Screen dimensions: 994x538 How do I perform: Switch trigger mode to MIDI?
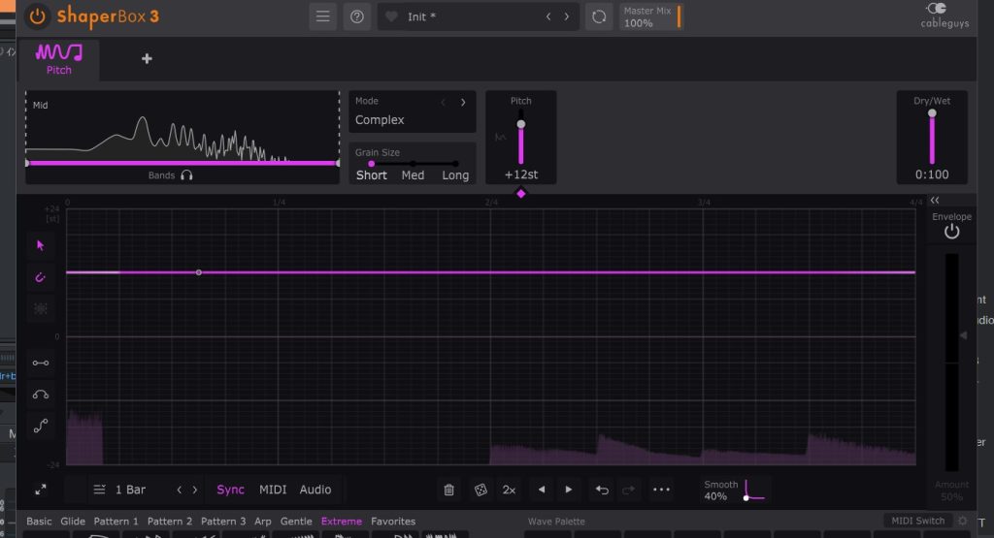click(273, 490)
